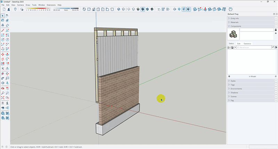Activate the Move tool
This screenshot has width=278, height=149.
(x=3, y=54)
